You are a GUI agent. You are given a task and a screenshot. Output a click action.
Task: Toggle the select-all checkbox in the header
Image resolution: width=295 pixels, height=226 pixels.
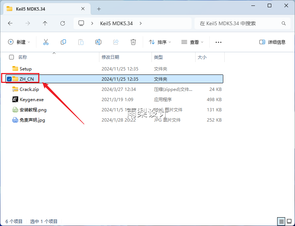[11, 57]
